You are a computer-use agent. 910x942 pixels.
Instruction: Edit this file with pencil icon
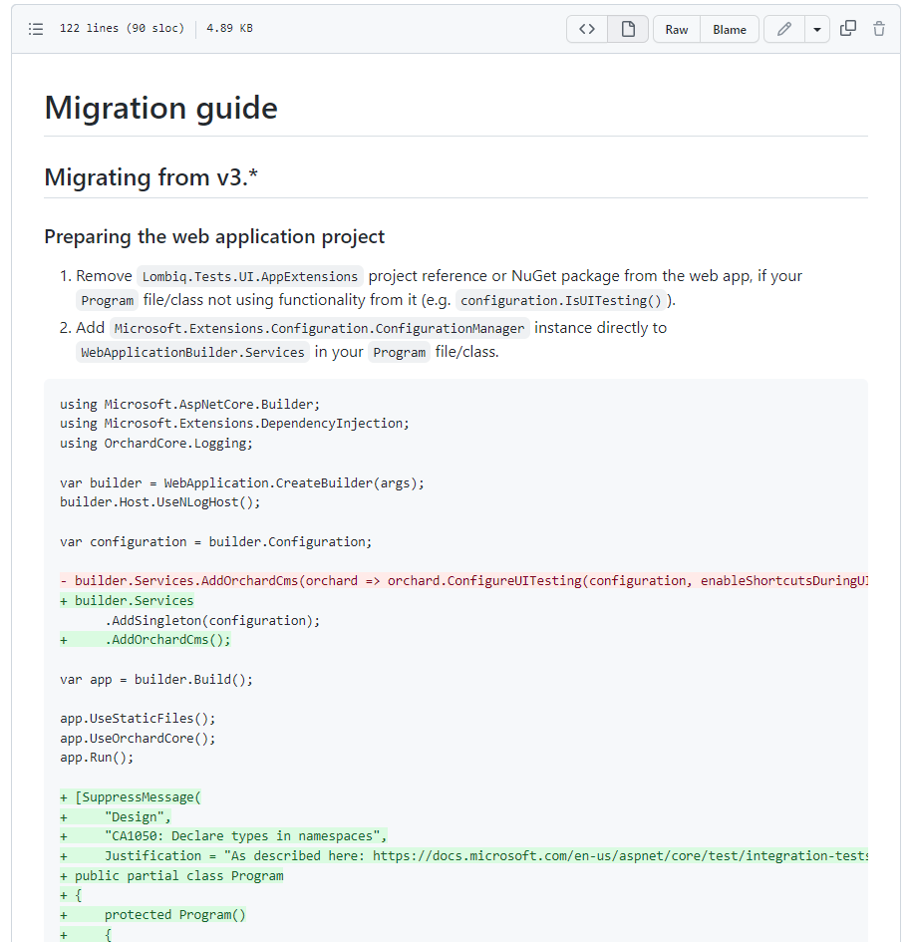[783, 29]
